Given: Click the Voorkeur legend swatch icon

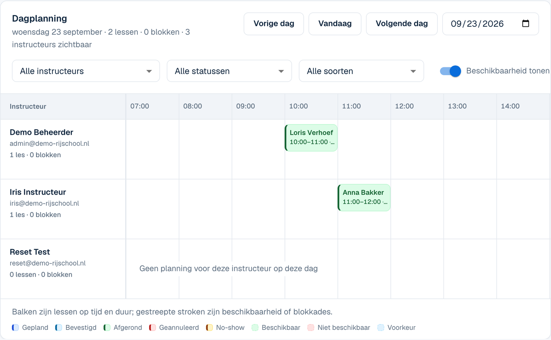Looking at the screenshot, I should (381, 327).
